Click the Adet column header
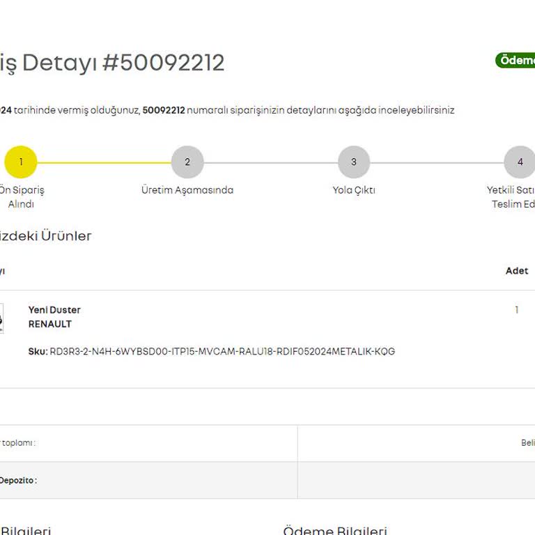Screen dimensions: 535x535 coord(516,271)
